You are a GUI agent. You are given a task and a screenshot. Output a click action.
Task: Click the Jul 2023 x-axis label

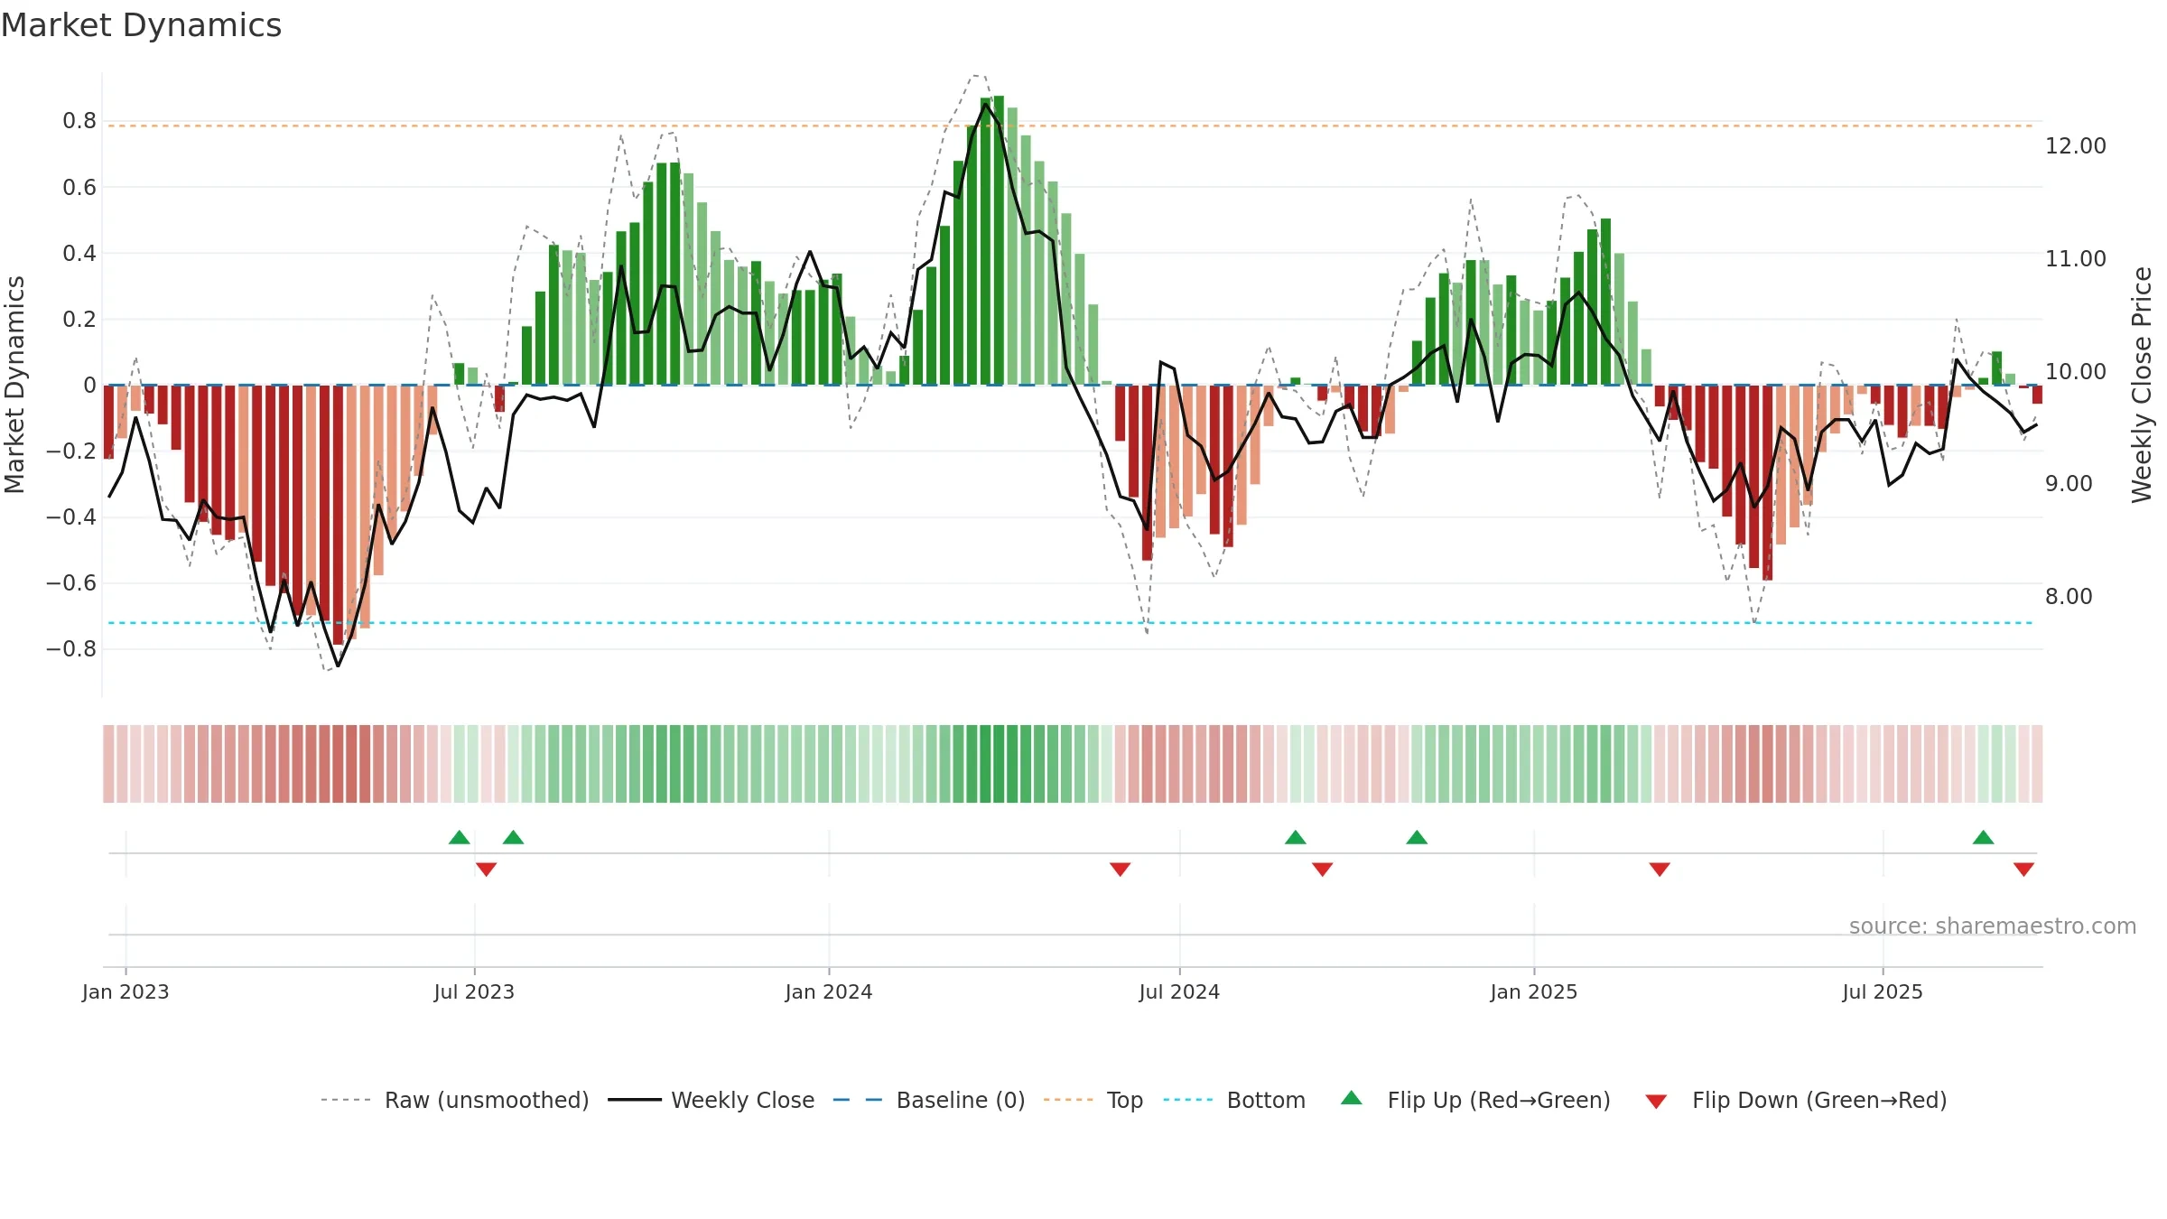[x=474, y=991]
